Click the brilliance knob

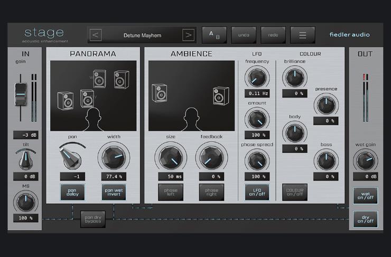tap(295, 78)
